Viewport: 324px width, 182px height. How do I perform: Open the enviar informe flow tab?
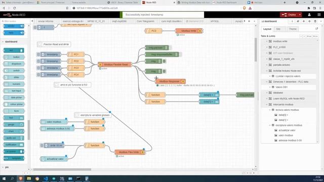coord(46,21)
